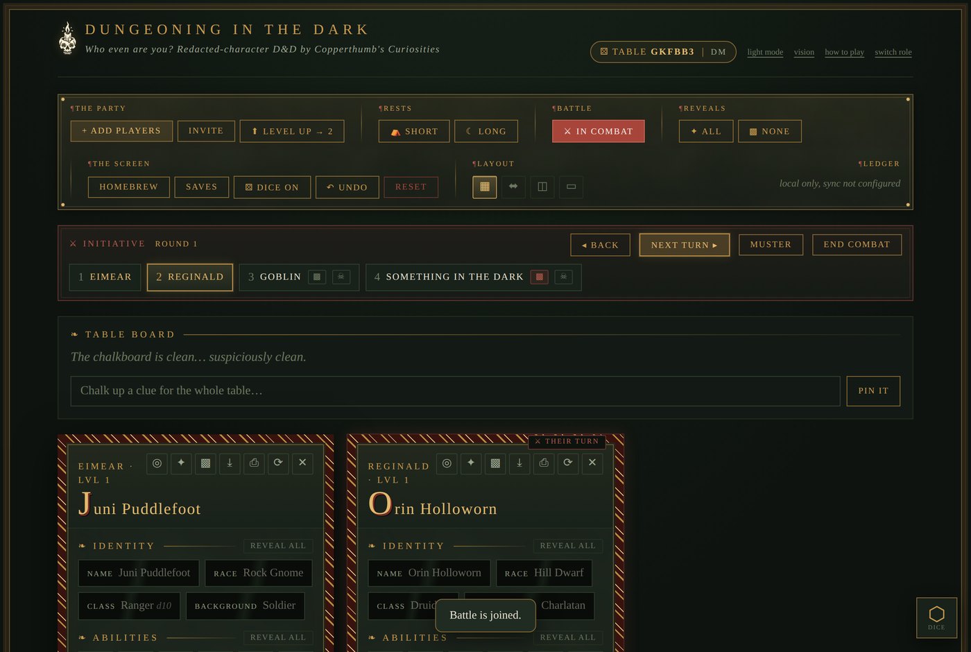Click the Table GKFBB3 DM badge
Viewport: 971px width, 652px height.
pos(663,52)
